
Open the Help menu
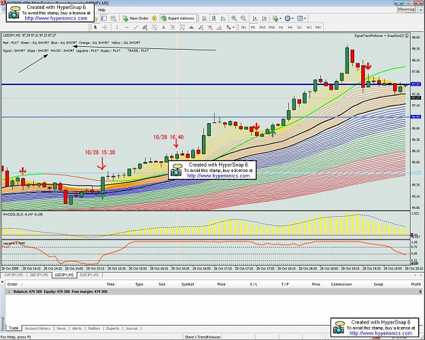(101, 10)
